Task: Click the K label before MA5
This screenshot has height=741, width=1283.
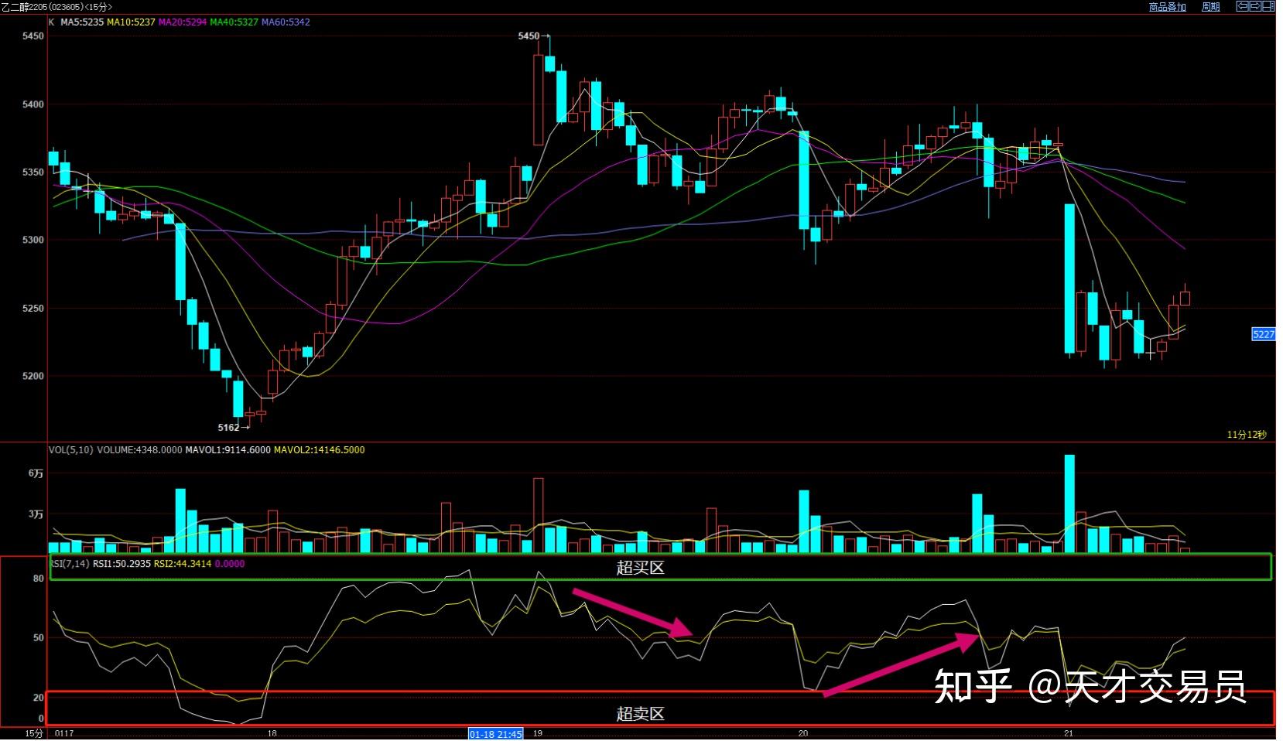Action: 52,22
